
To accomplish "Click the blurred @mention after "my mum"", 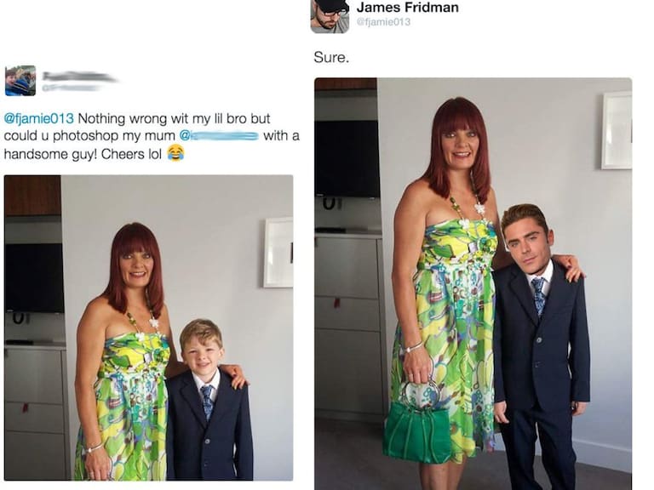I will [x=219, y=136].
